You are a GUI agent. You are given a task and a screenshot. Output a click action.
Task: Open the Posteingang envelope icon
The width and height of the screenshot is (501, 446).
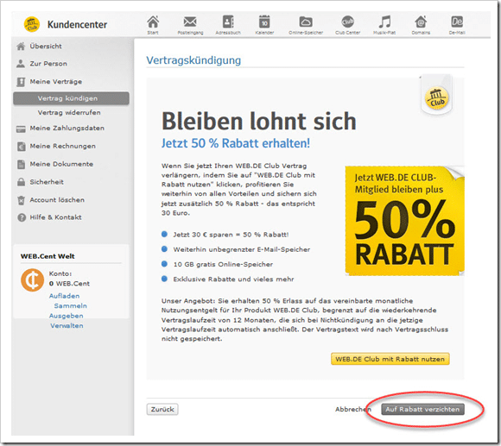click(190, 22)
